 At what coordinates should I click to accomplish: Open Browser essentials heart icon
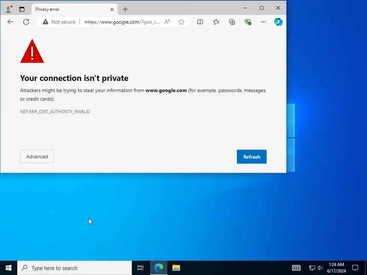tap(248, 22)
